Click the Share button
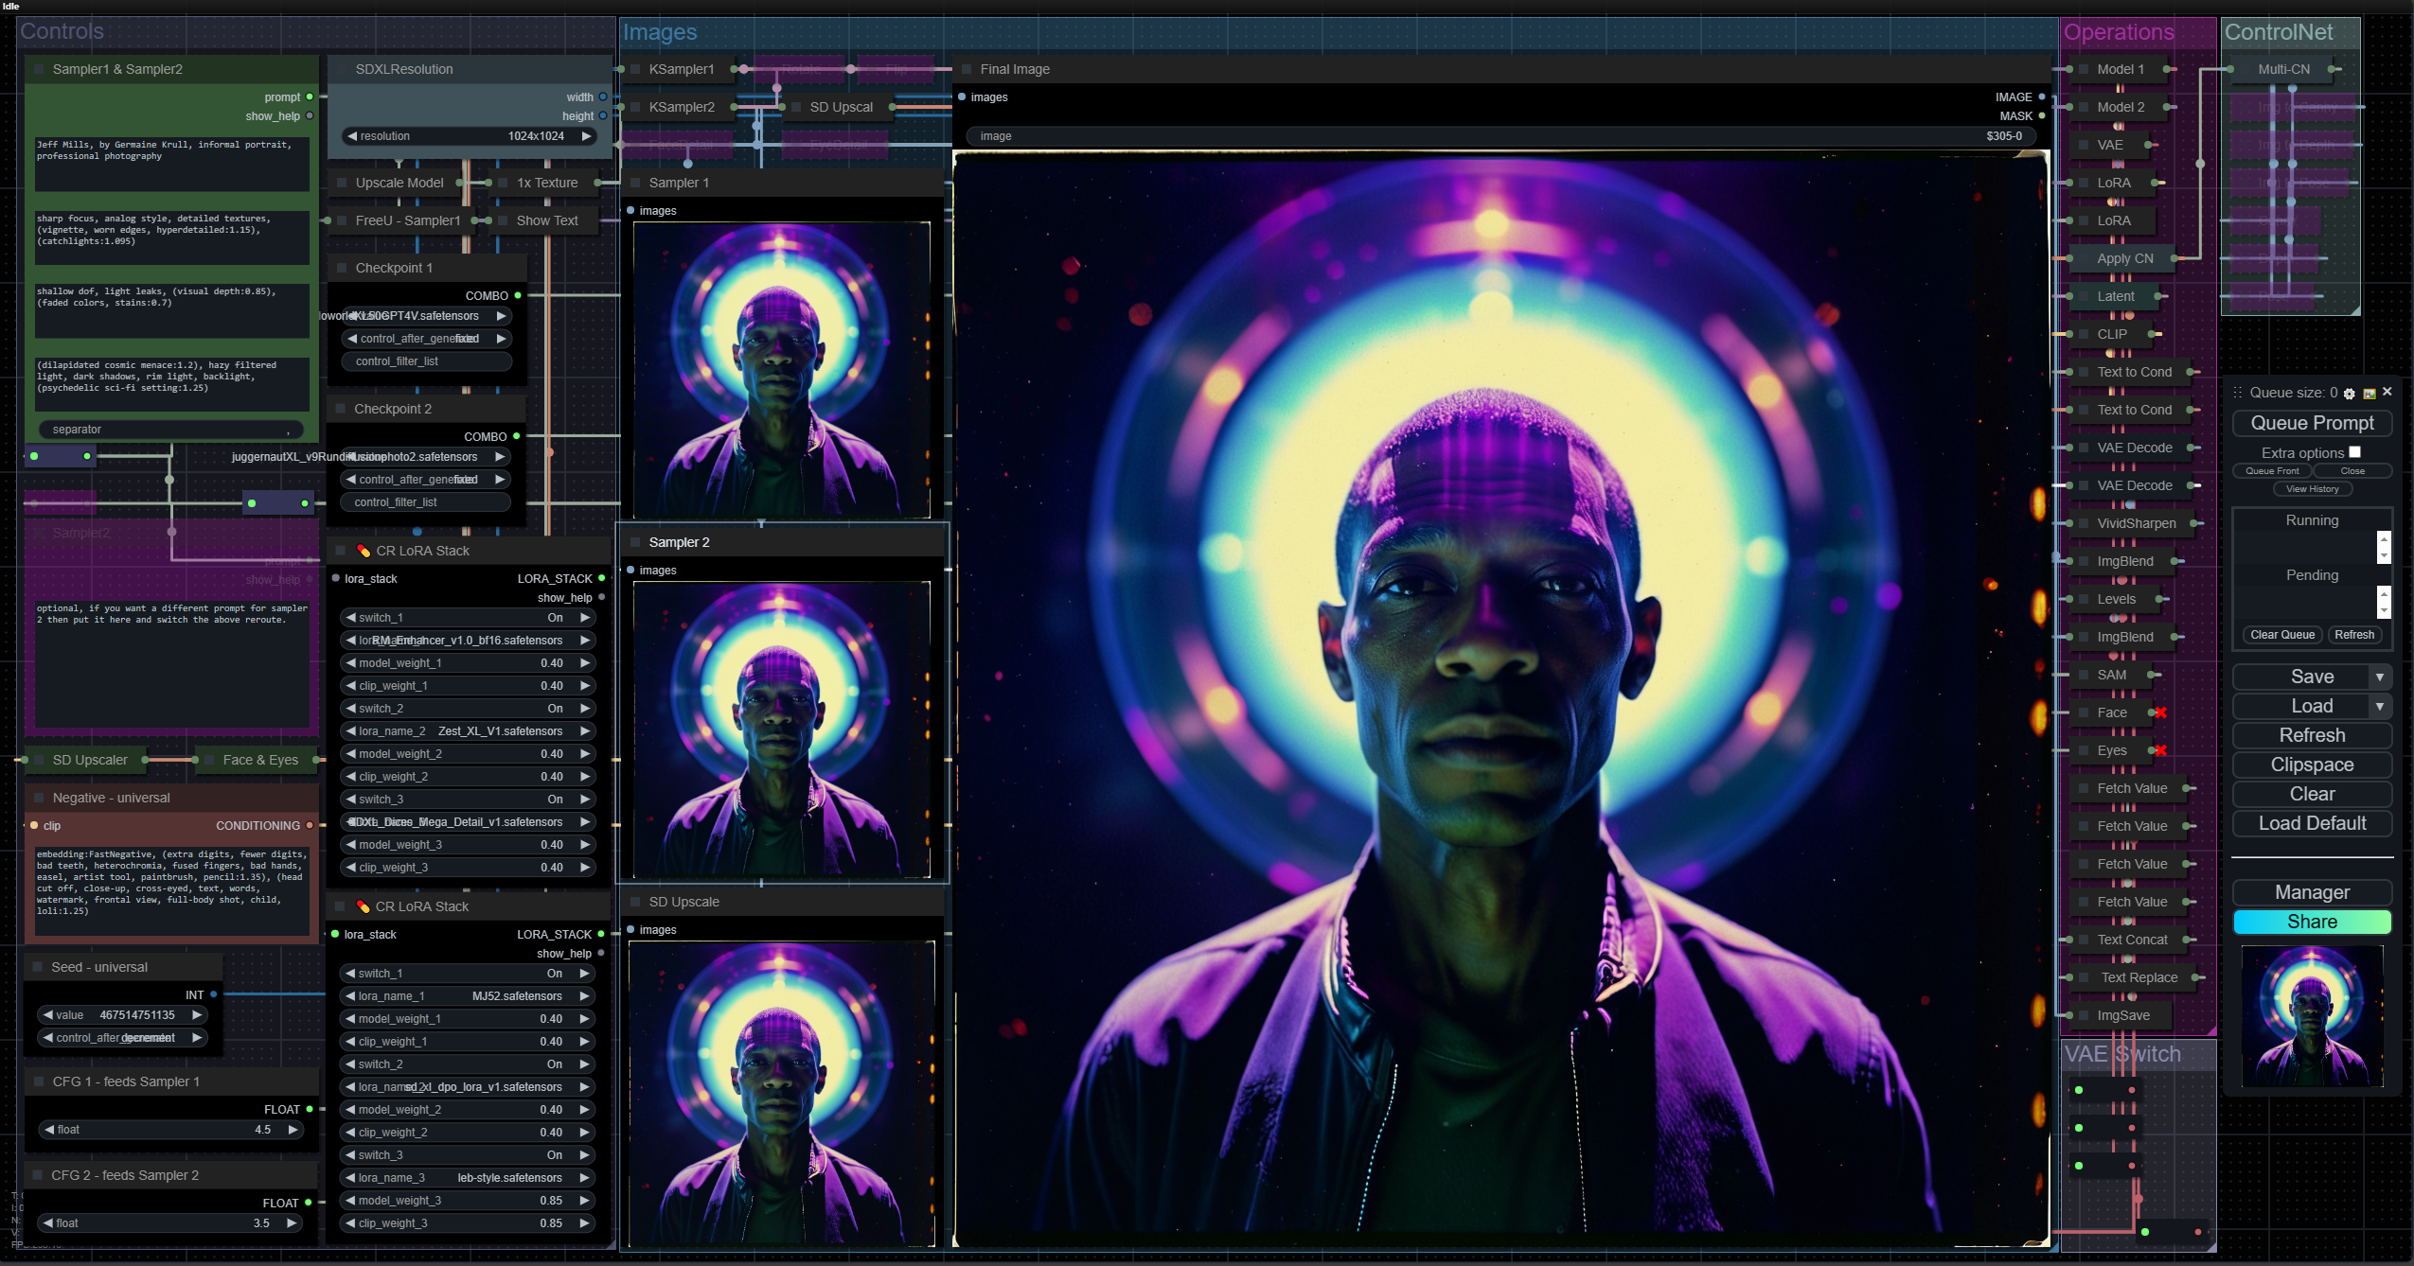2414x1266 pixels. [x=2313, y=922]
